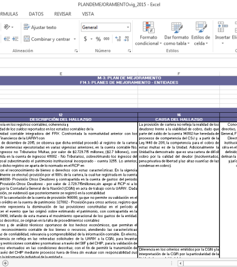The image size is (237, 267).
Task: Click the decrease indent icon
Action: [7, 39]
